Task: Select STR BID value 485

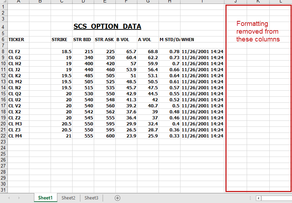Action: (x=83, y=75)
